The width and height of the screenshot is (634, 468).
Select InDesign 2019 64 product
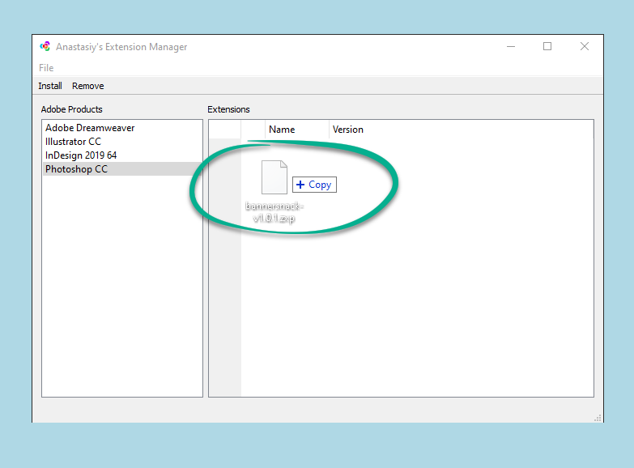pos(122,155)
